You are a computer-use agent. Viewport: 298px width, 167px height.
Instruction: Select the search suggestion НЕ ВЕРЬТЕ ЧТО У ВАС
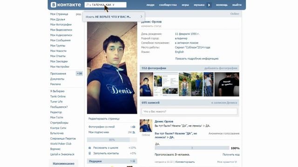click(114, 17)
